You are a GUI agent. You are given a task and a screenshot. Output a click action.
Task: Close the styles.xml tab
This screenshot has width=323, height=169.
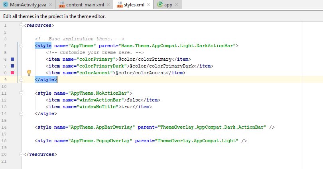click(x=148, y=4)
